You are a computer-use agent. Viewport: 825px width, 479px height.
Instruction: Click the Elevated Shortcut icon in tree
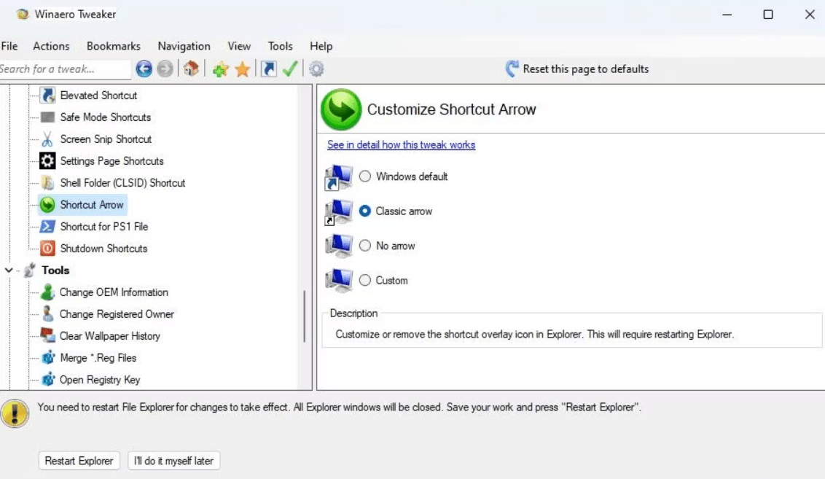[x=47, y=96]
